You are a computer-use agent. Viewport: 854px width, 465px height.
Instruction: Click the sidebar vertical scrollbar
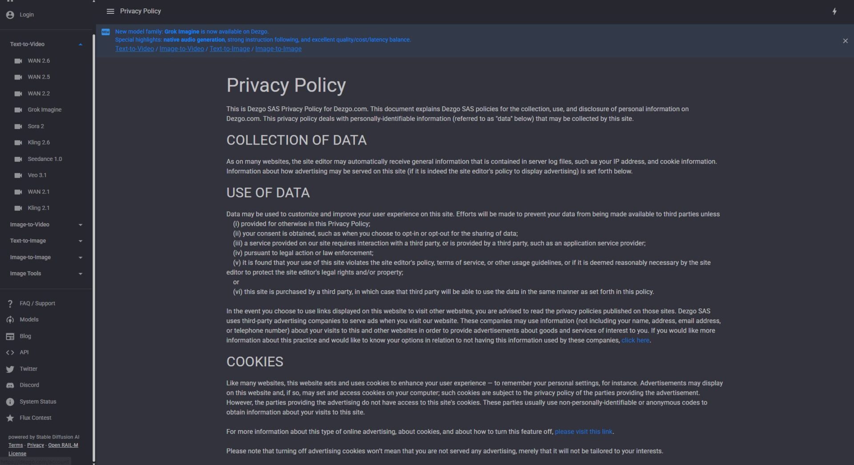94,222
